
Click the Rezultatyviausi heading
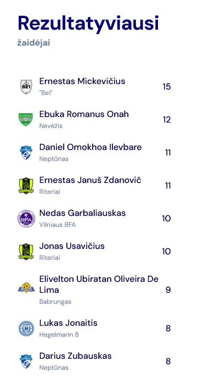coord(88,23)
